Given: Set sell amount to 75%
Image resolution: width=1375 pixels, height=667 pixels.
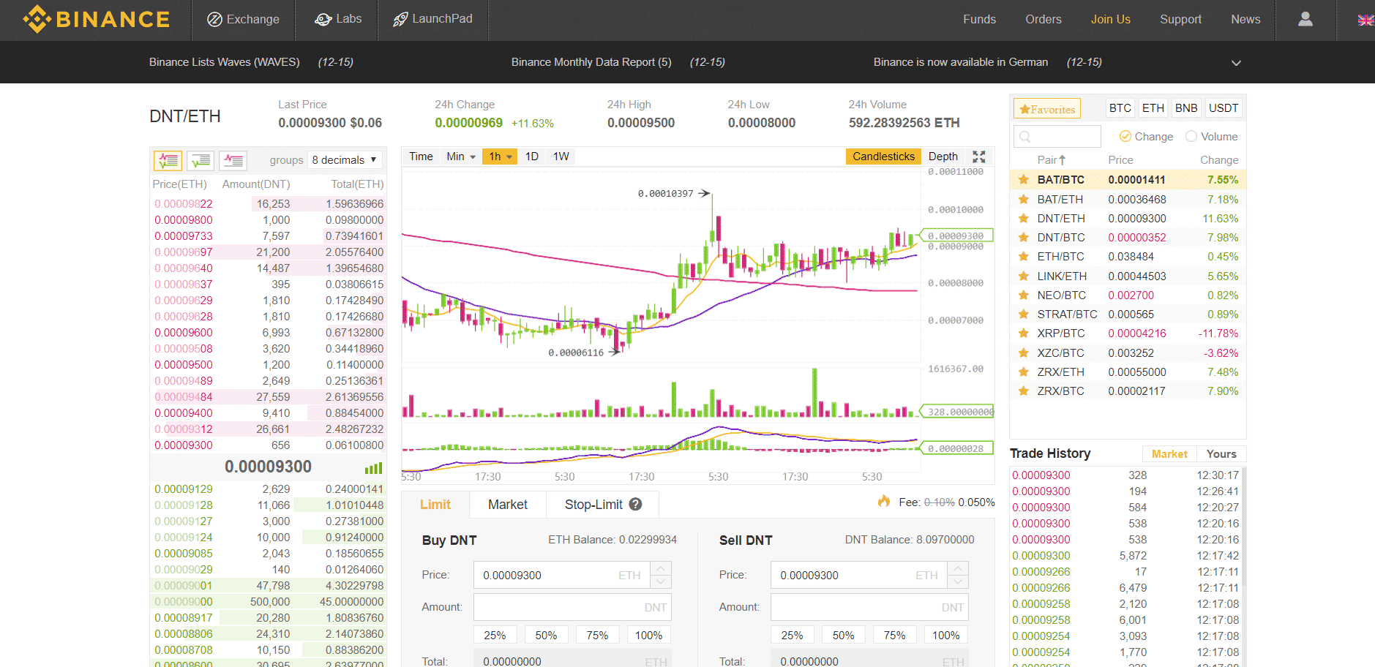Looking at the screenshot, I should [x=894, y=635].
